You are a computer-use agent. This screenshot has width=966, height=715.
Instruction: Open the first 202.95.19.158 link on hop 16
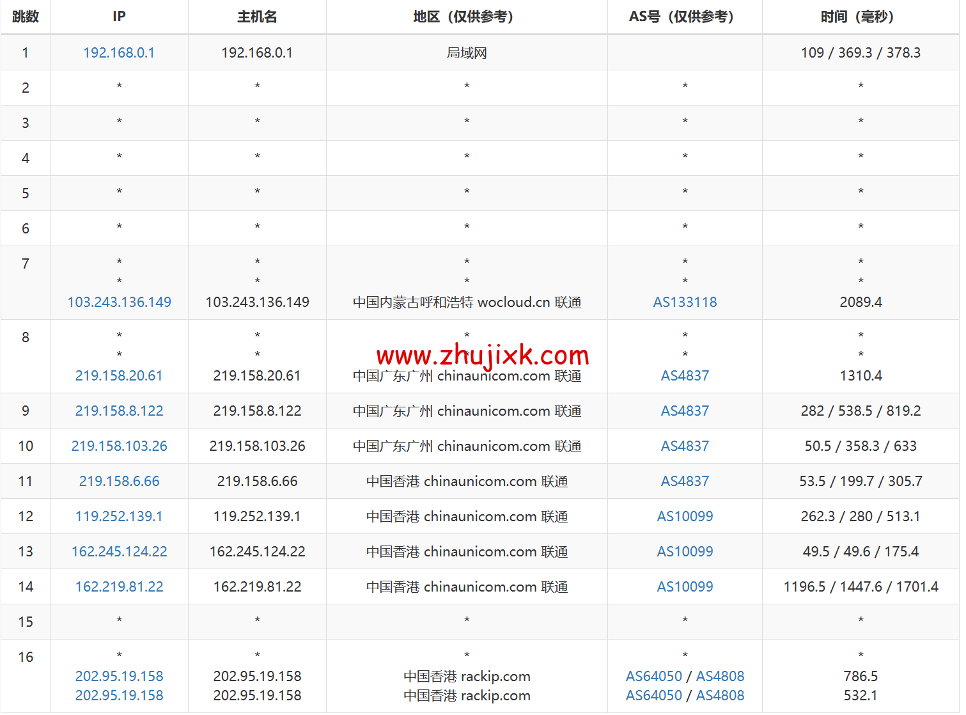118,675
